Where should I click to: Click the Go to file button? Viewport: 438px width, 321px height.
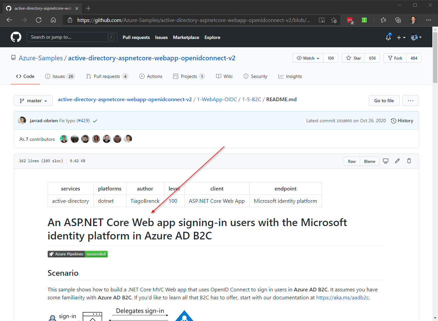click(x=384, y=100)
